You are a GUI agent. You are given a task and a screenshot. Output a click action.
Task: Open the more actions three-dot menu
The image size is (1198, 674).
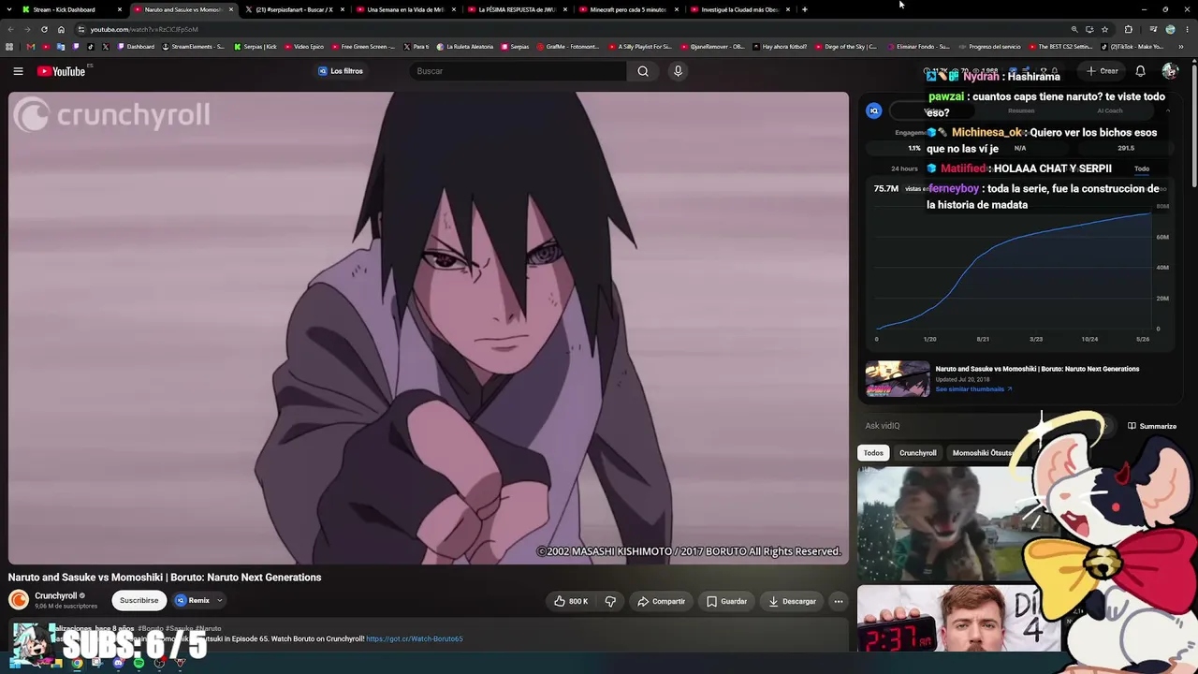tap(839, 601)
